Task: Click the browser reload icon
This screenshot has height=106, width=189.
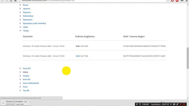Action: point(11,1)
